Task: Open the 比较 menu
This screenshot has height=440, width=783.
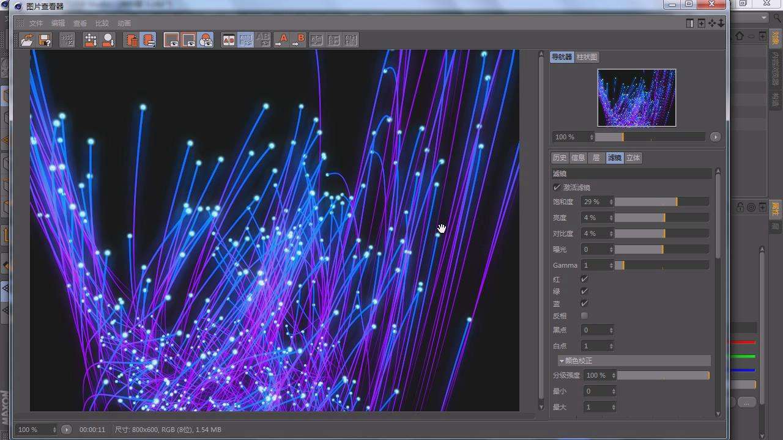Action: point(102,23)
